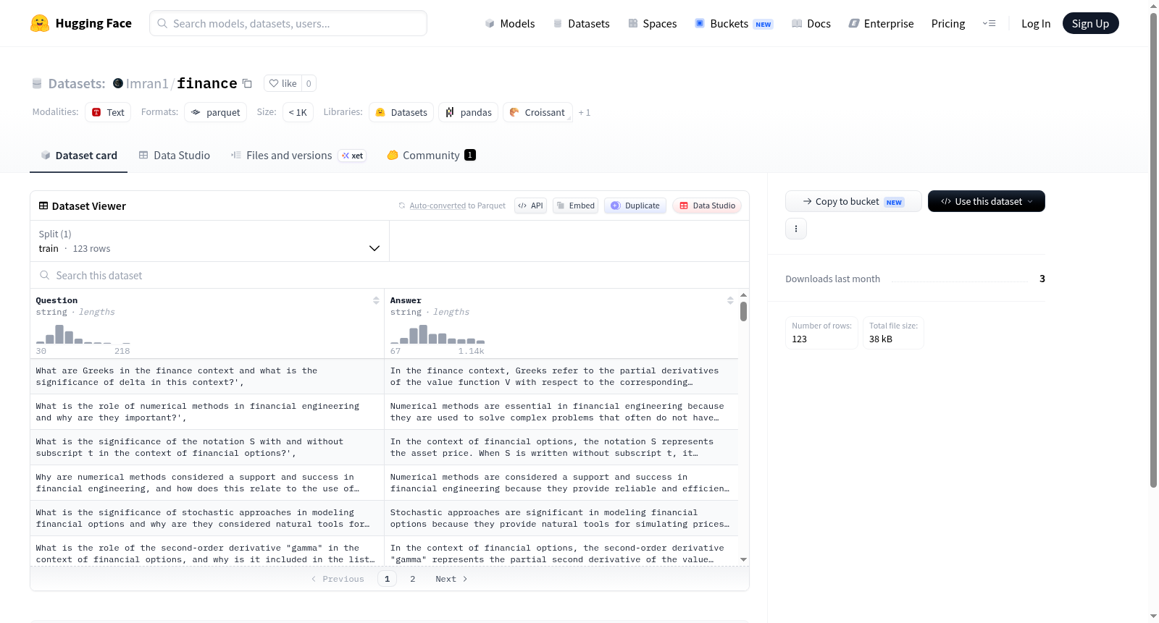Open the navigation overflow menu icon
The image size is (1159, 623).
pos(989,24)
